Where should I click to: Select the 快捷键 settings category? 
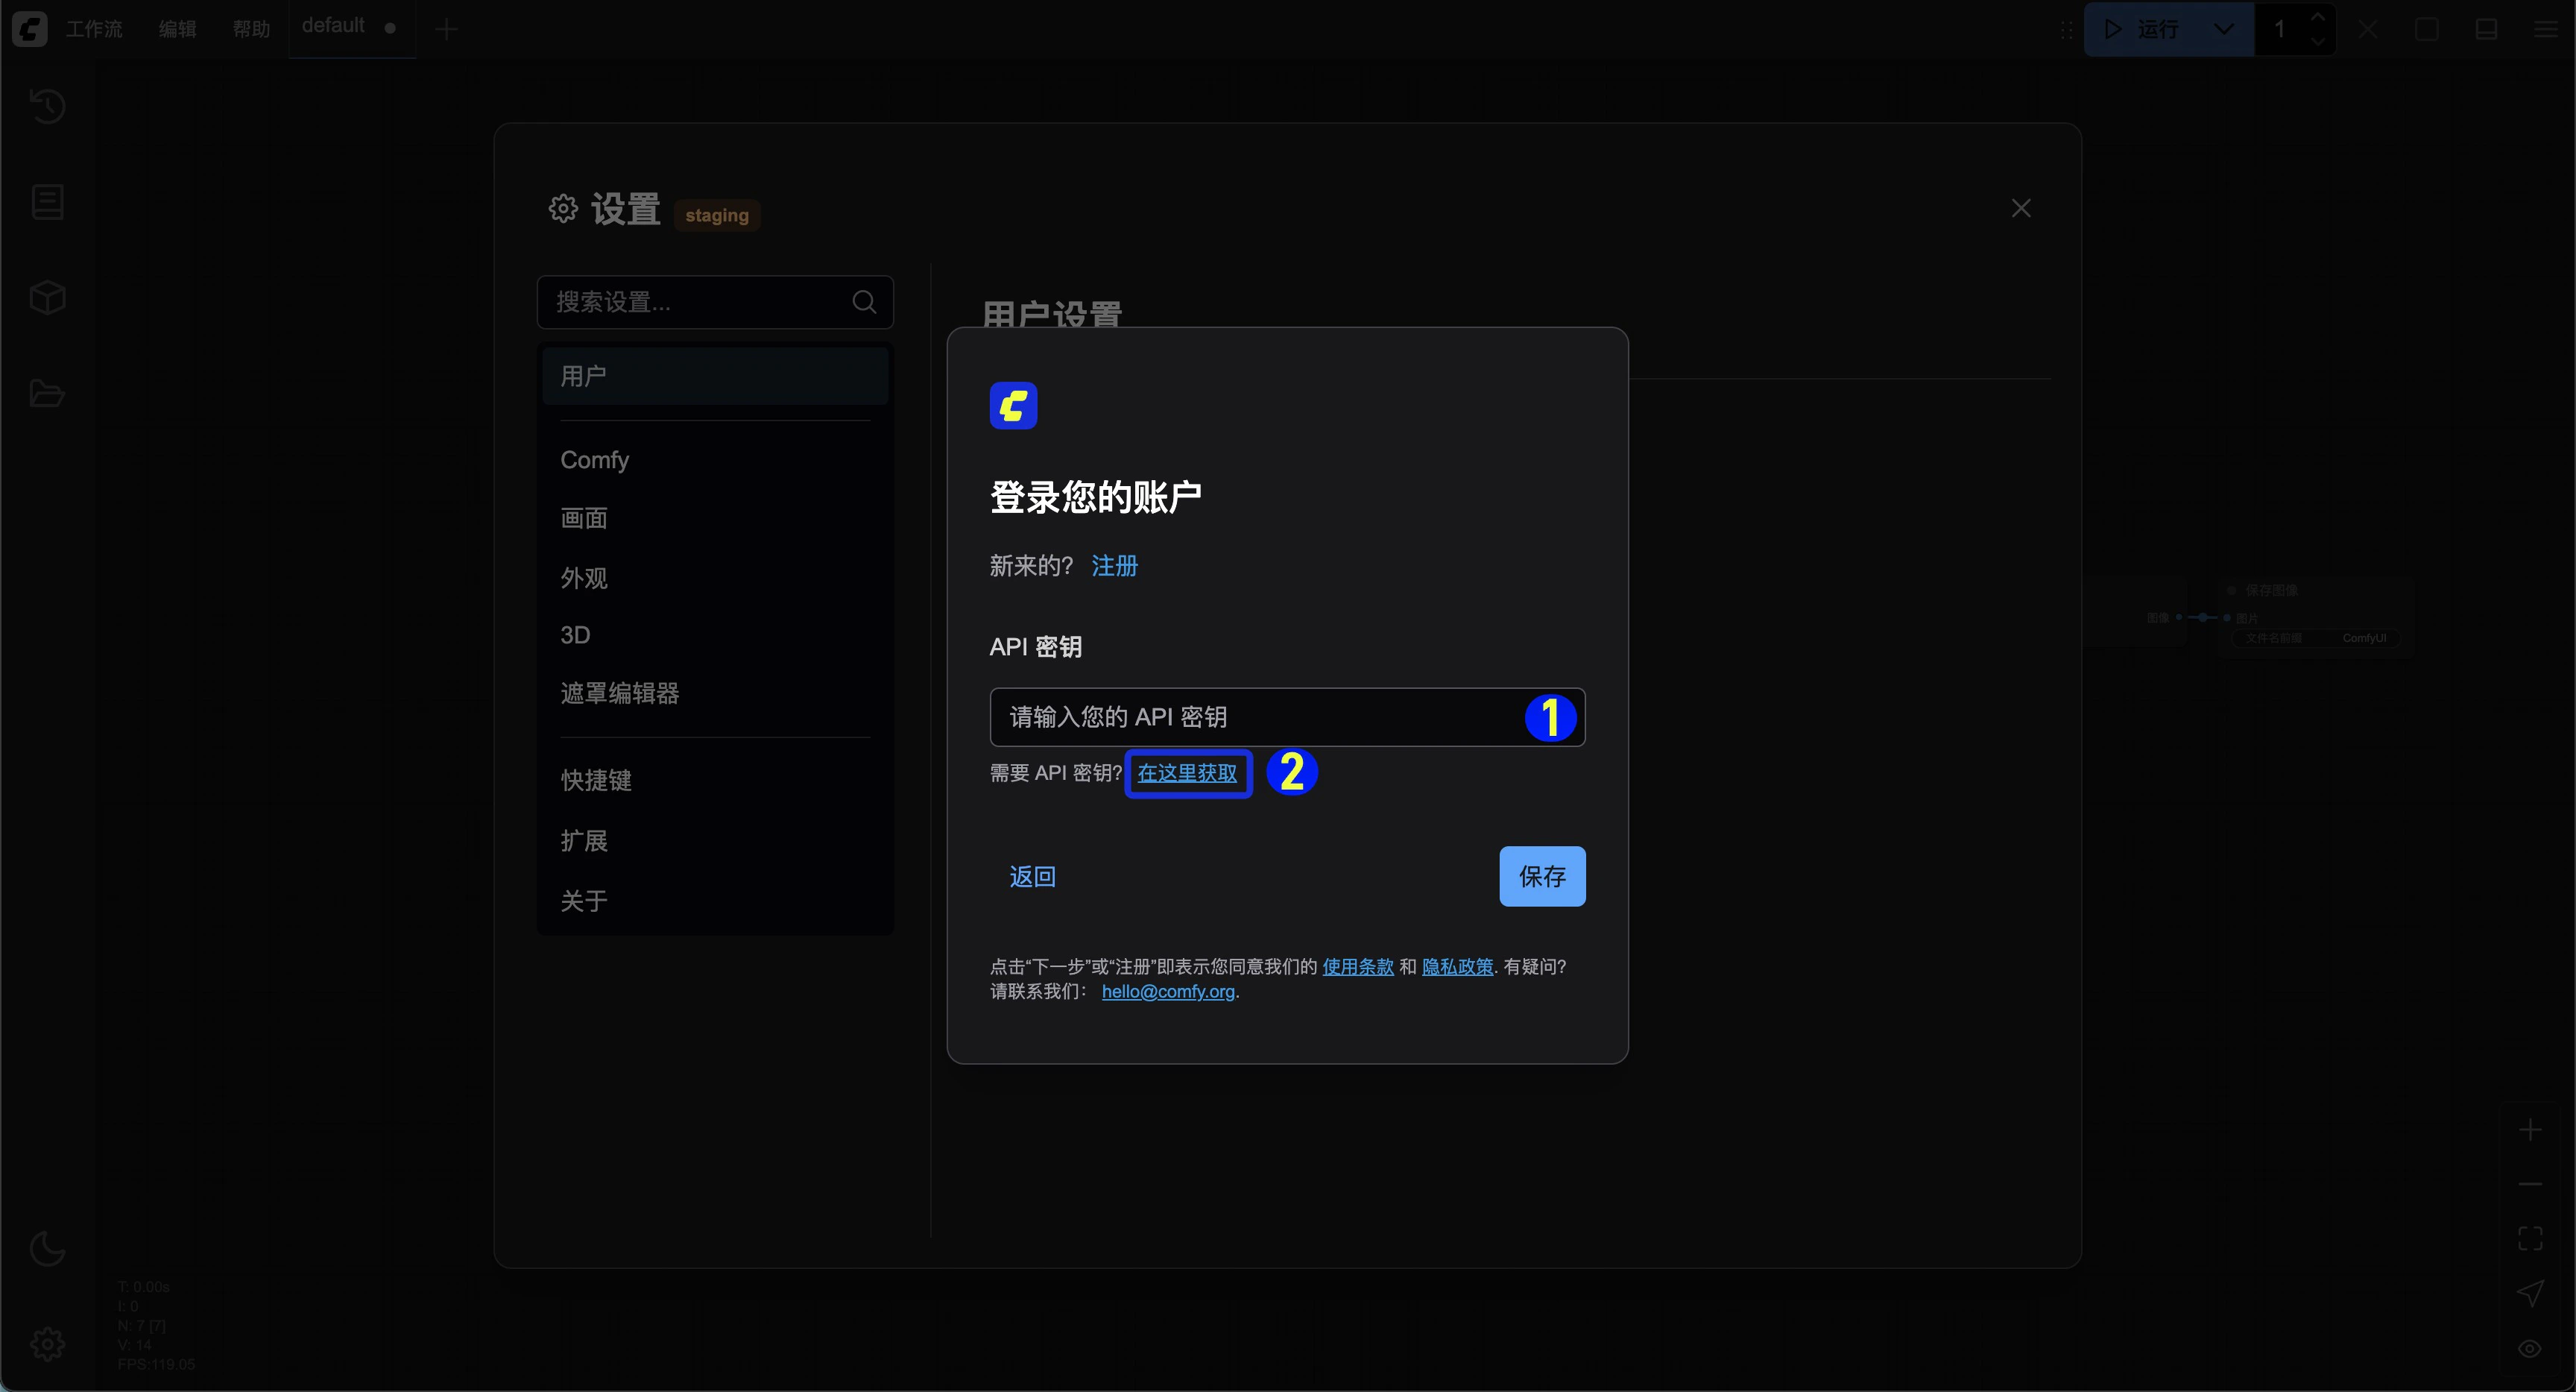click(x=597, y=781)
